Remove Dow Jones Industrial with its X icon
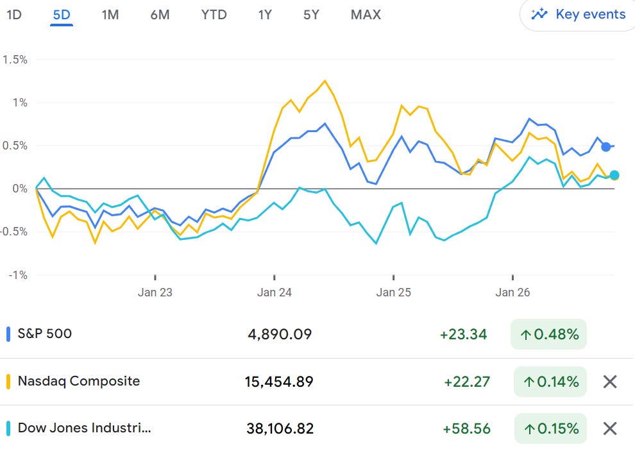 (610, 428)
